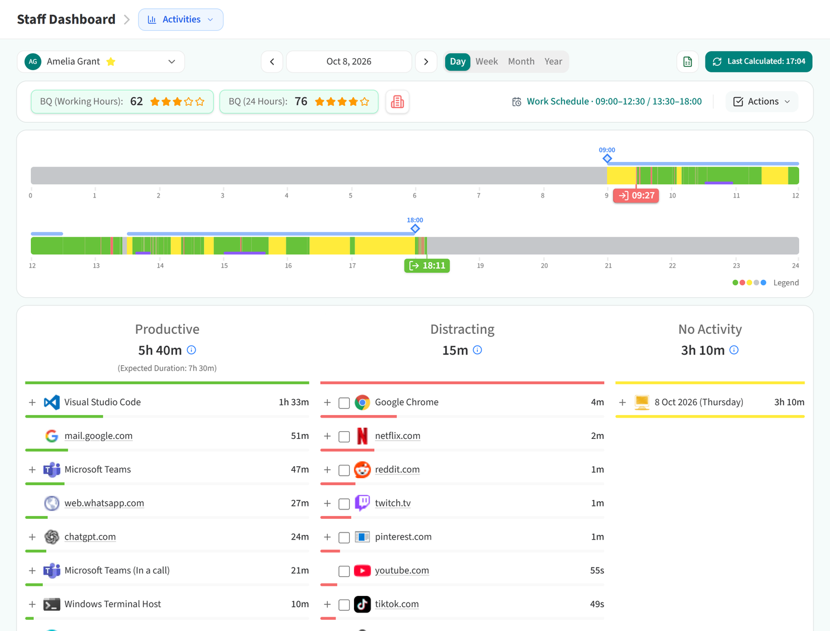Click the Twitch icon in Distracting list

[x=362, y=503]
